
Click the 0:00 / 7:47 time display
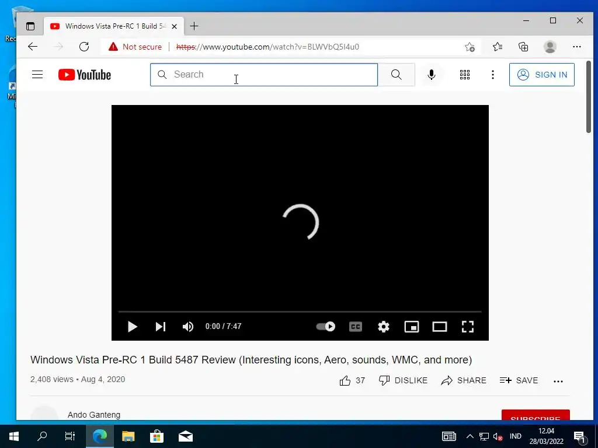(x=223, y=327)
